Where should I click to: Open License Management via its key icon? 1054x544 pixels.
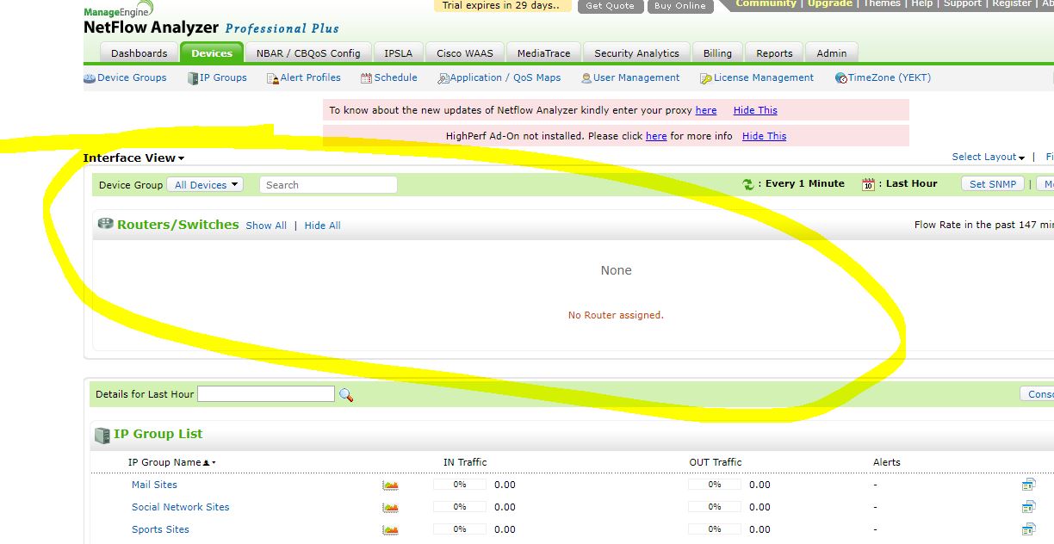706,78
